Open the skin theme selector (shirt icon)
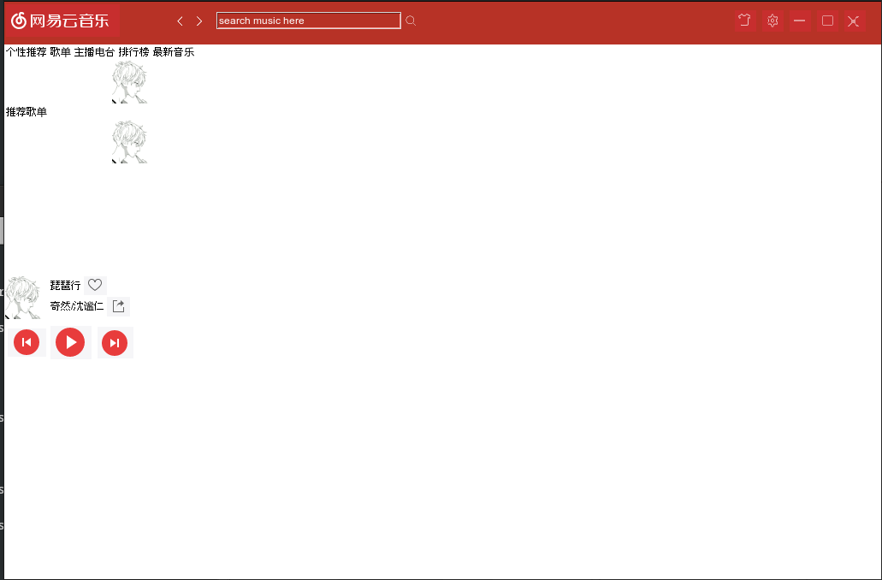 [x=743, y=21]
